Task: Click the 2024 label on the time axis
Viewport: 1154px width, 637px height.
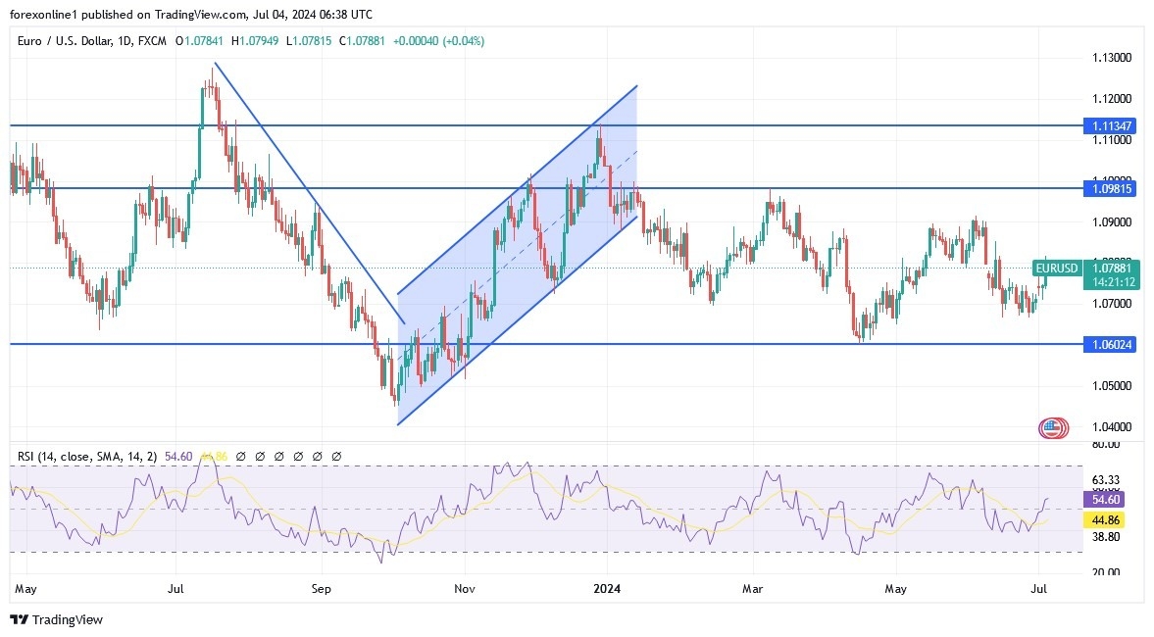Action: point(606,590)
